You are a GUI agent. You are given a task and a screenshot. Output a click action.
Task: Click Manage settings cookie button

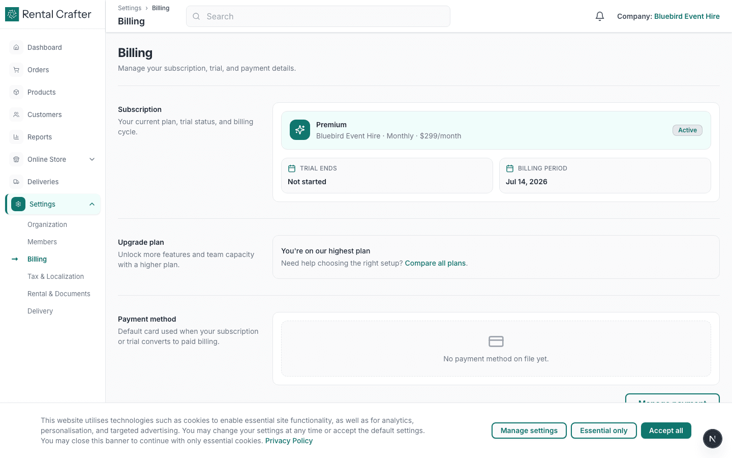[529, 431]
